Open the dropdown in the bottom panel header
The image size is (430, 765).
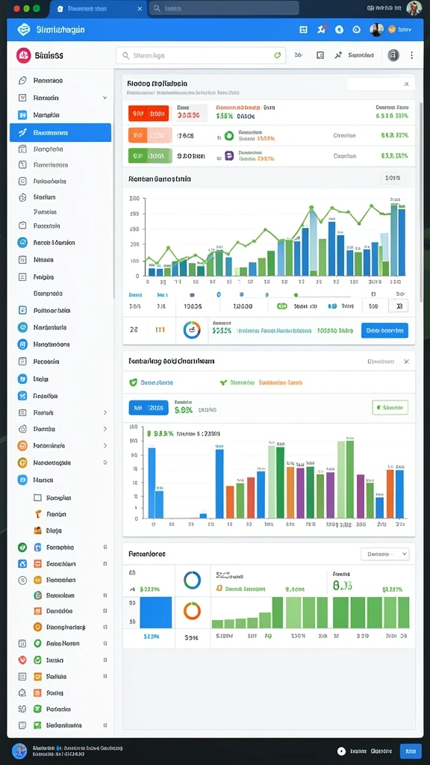(x=384, y=554)
